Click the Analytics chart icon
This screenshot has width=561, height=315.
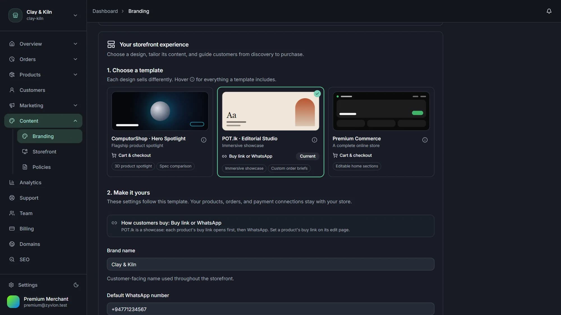[x=12, y=182]
